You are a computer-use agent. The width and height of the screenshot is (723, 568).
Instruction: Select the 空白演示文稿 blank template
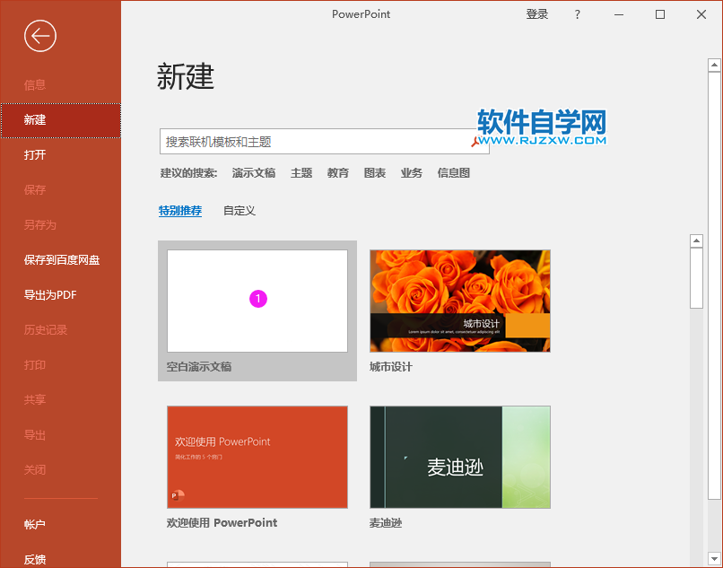point(257,299)
